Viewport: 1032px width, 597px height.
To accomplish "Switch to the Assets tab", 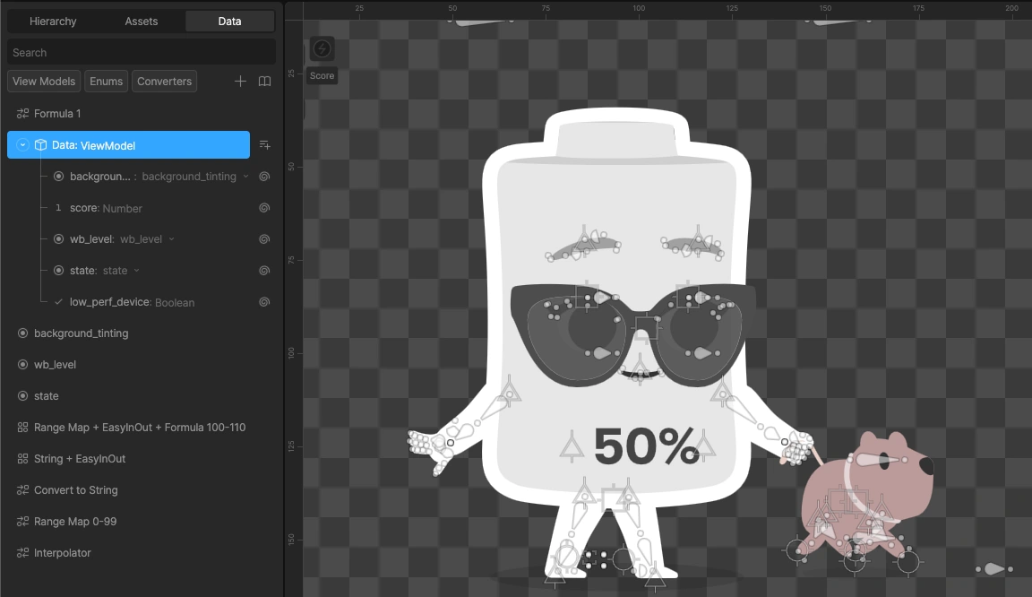I will pyautogui.click(x=142, y=22).
